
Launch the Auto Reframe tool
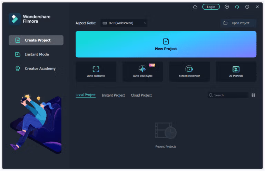click(x=96, y=72)
